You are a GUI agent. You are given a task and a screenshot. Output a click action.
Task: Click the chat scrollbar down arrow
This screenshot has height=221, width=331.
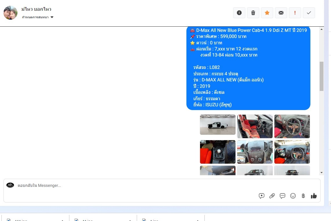click(x=321, y=173)
